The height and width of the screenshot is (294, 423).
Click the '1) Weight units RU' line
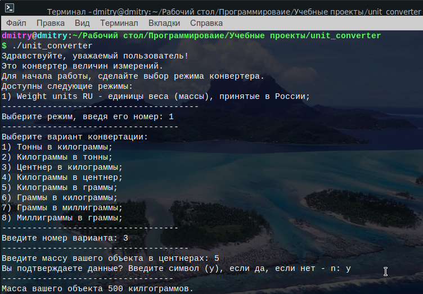pos(156,97)
